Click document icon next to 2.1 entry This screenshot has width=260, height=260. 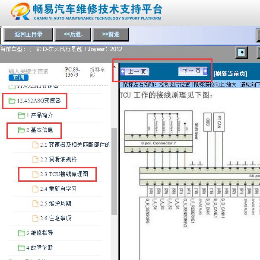(x=35, y=144)
